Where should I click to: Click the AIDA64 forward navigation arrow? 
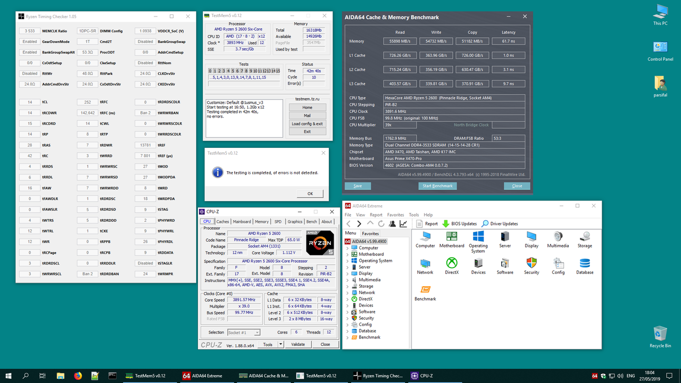[x=359, y=223]
